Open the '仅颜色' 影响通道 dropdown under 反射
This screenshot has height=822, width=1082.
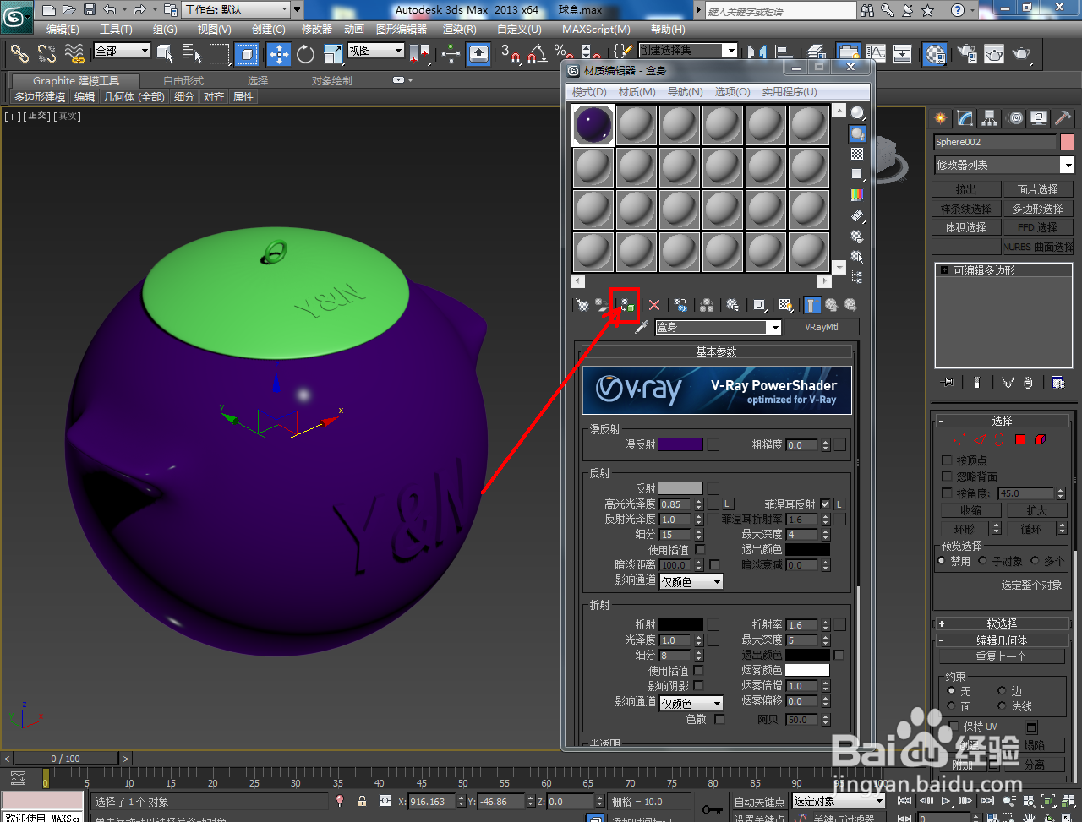pyautogui.click(x=691, y=581)
